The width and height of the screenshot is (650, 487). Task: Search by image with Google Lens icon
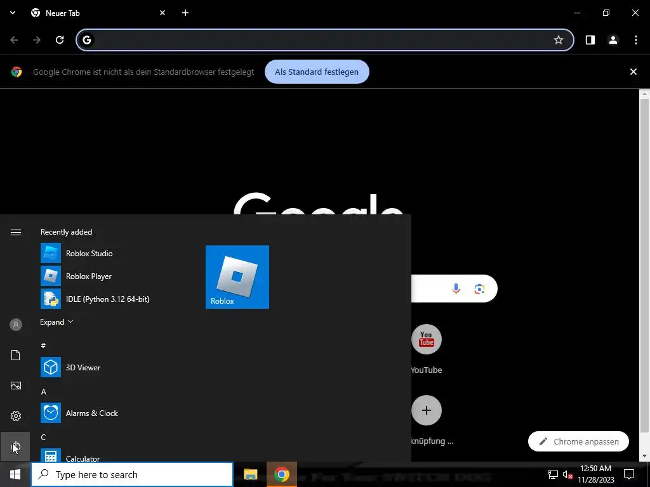point(479,289)
